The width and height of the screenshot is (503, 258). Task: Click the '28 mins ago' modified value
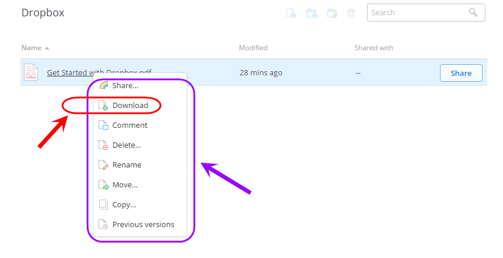(x=261, y=73)
